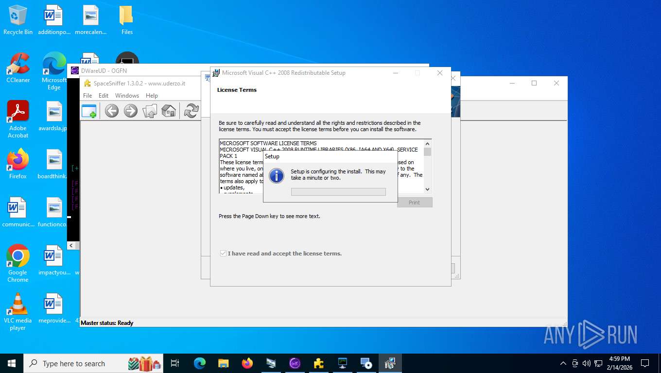Switch to Visual C++ setup taskbar icon
661x373 pixels.
(x=390, y=363)
